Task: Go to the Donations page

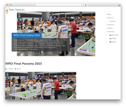Action: click(x=111, y=25)
